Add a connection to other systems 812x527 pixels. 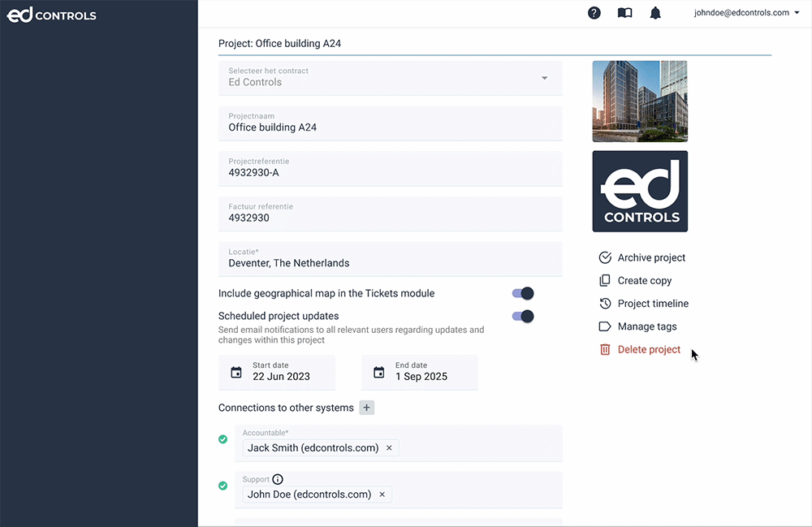coord(367,408)
